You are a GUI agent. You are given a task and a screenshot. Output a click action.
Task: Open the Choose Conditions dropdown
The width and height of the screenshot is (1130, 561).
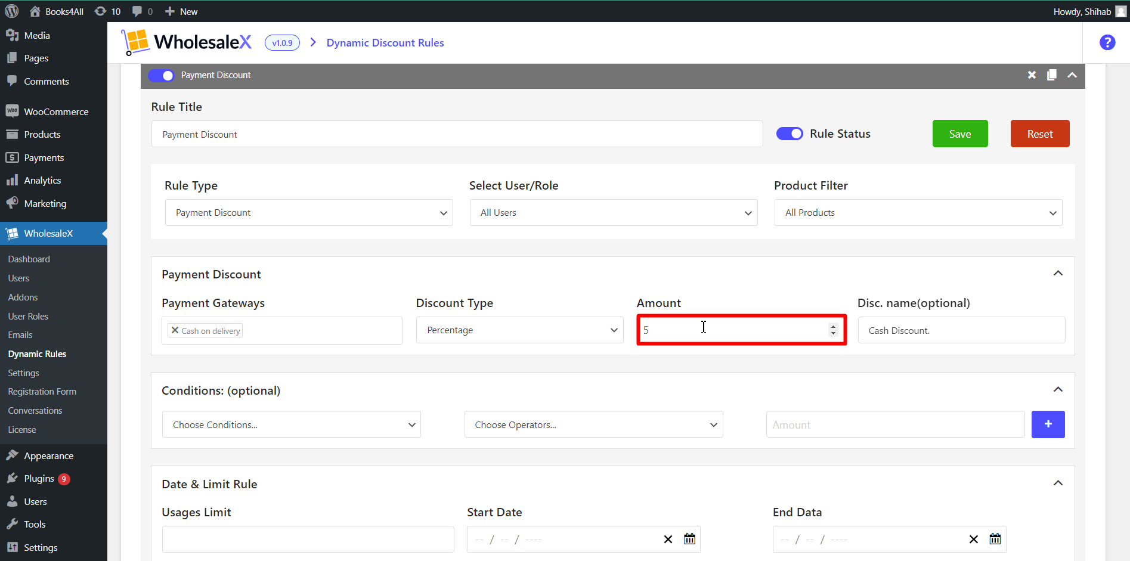(x=292, y=424)
